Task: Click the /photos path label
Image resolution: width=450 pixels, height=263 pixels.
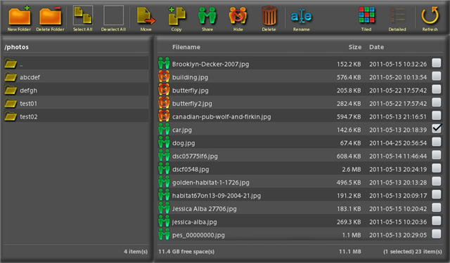Action: tap(16, 47)
